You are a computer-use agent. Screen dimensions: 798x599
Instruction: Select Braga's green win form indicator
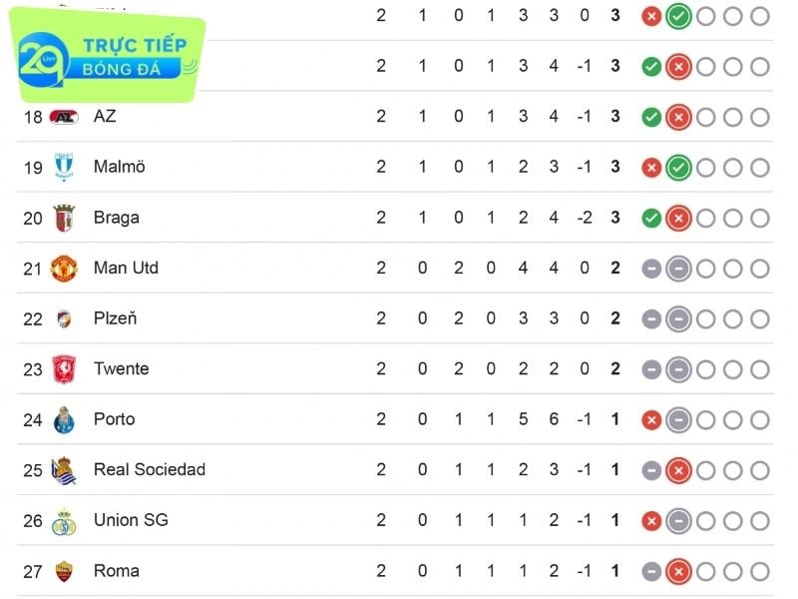(x=651, y=218)
